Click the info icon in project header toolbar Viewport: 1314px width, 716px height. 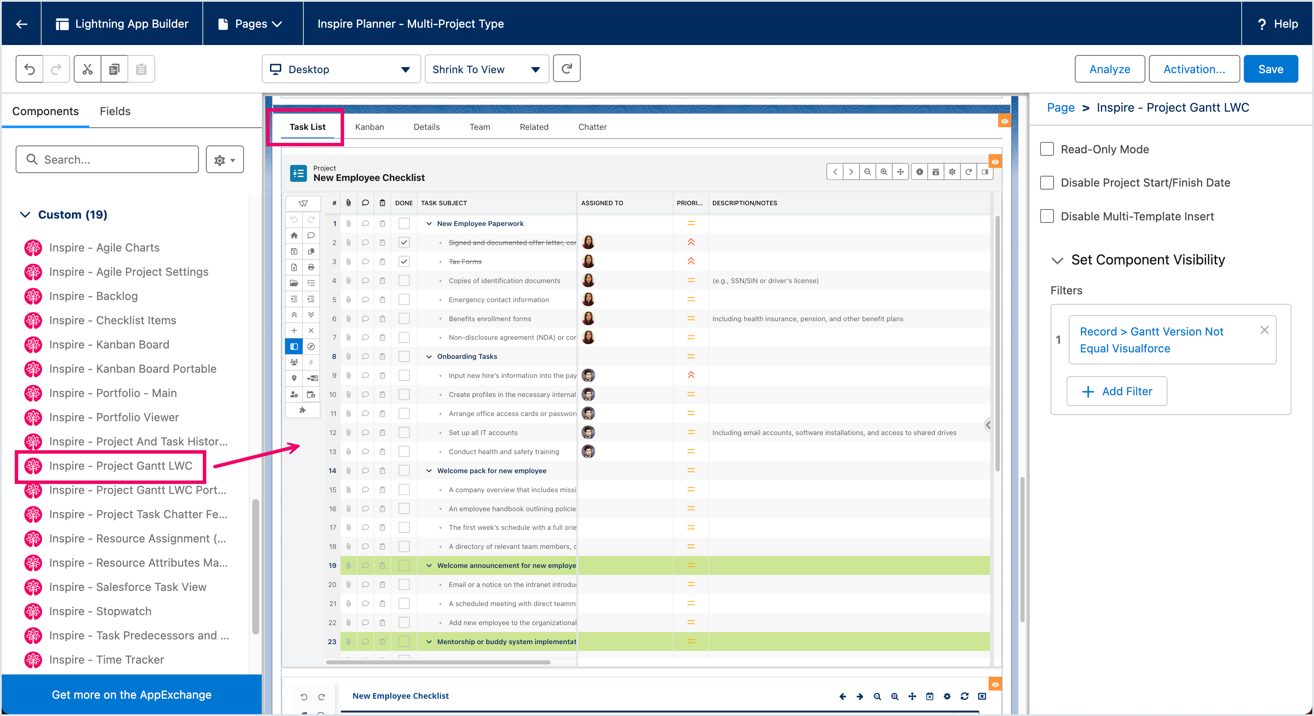[x=920, y=172]
